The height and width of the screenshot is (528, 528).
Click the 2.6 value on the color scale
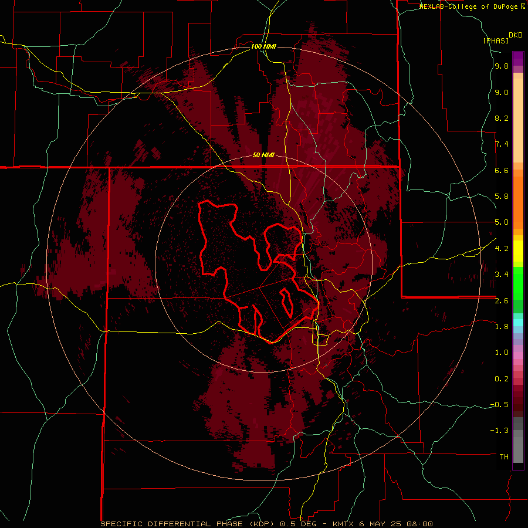pyautogui.click(x=502, y=300)
